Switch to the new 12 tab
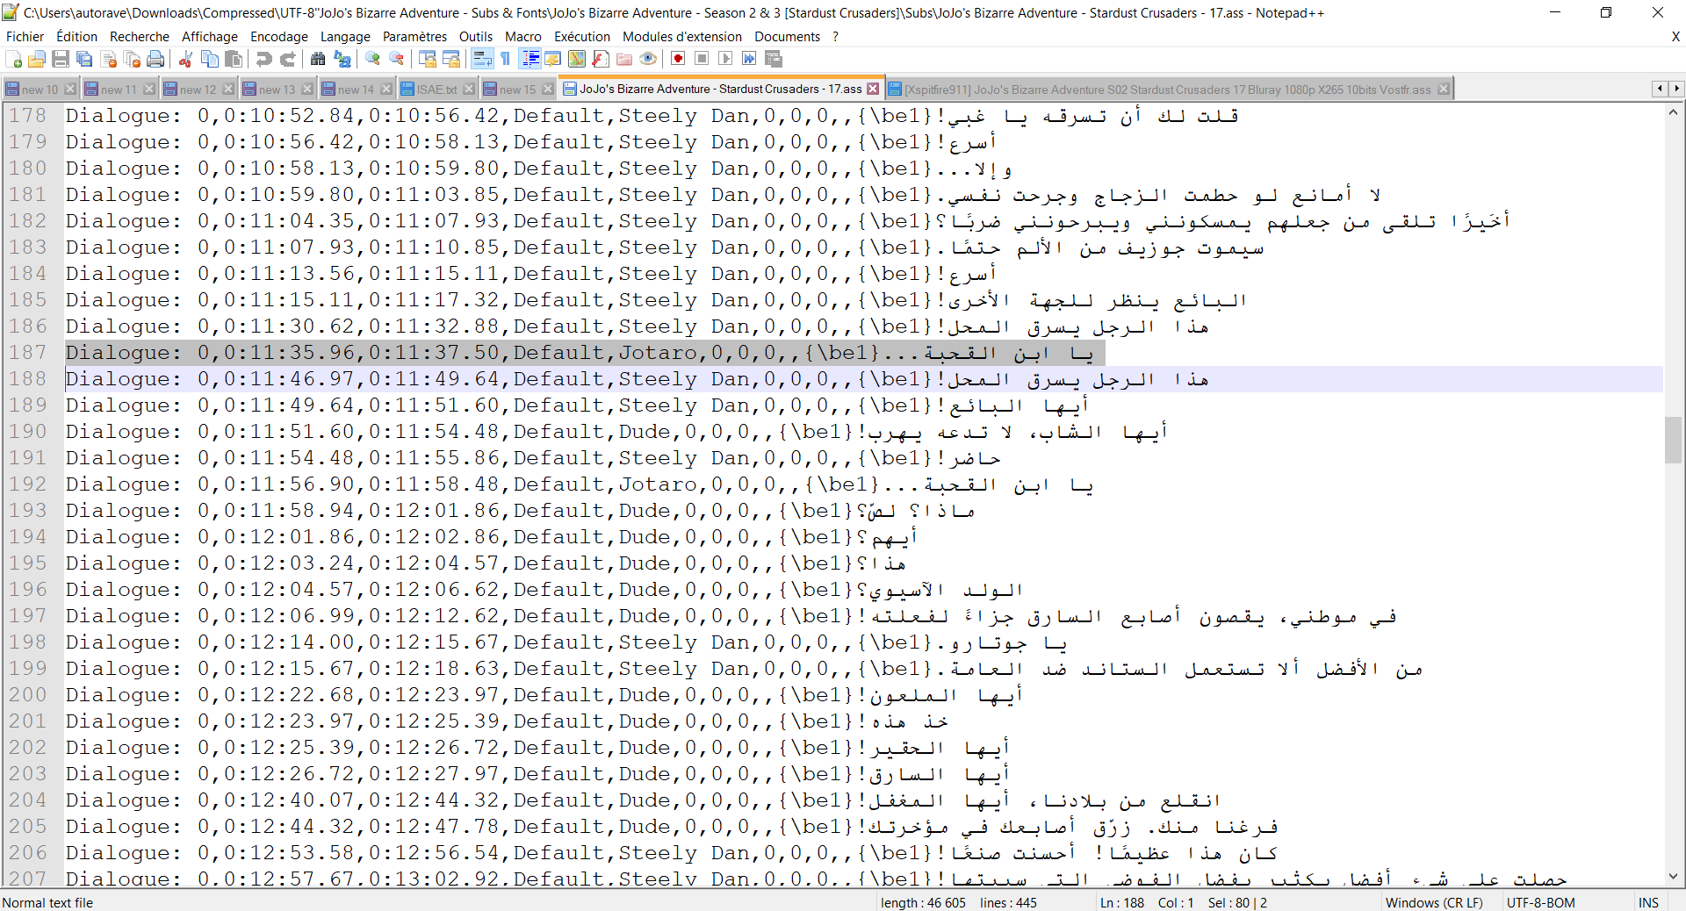The height and width of the screenshot is (911, 1686). 198,90
